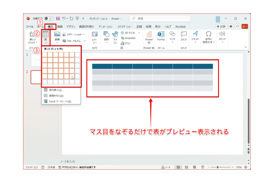Collapse the ribbon with the chevron

point(246,47)
